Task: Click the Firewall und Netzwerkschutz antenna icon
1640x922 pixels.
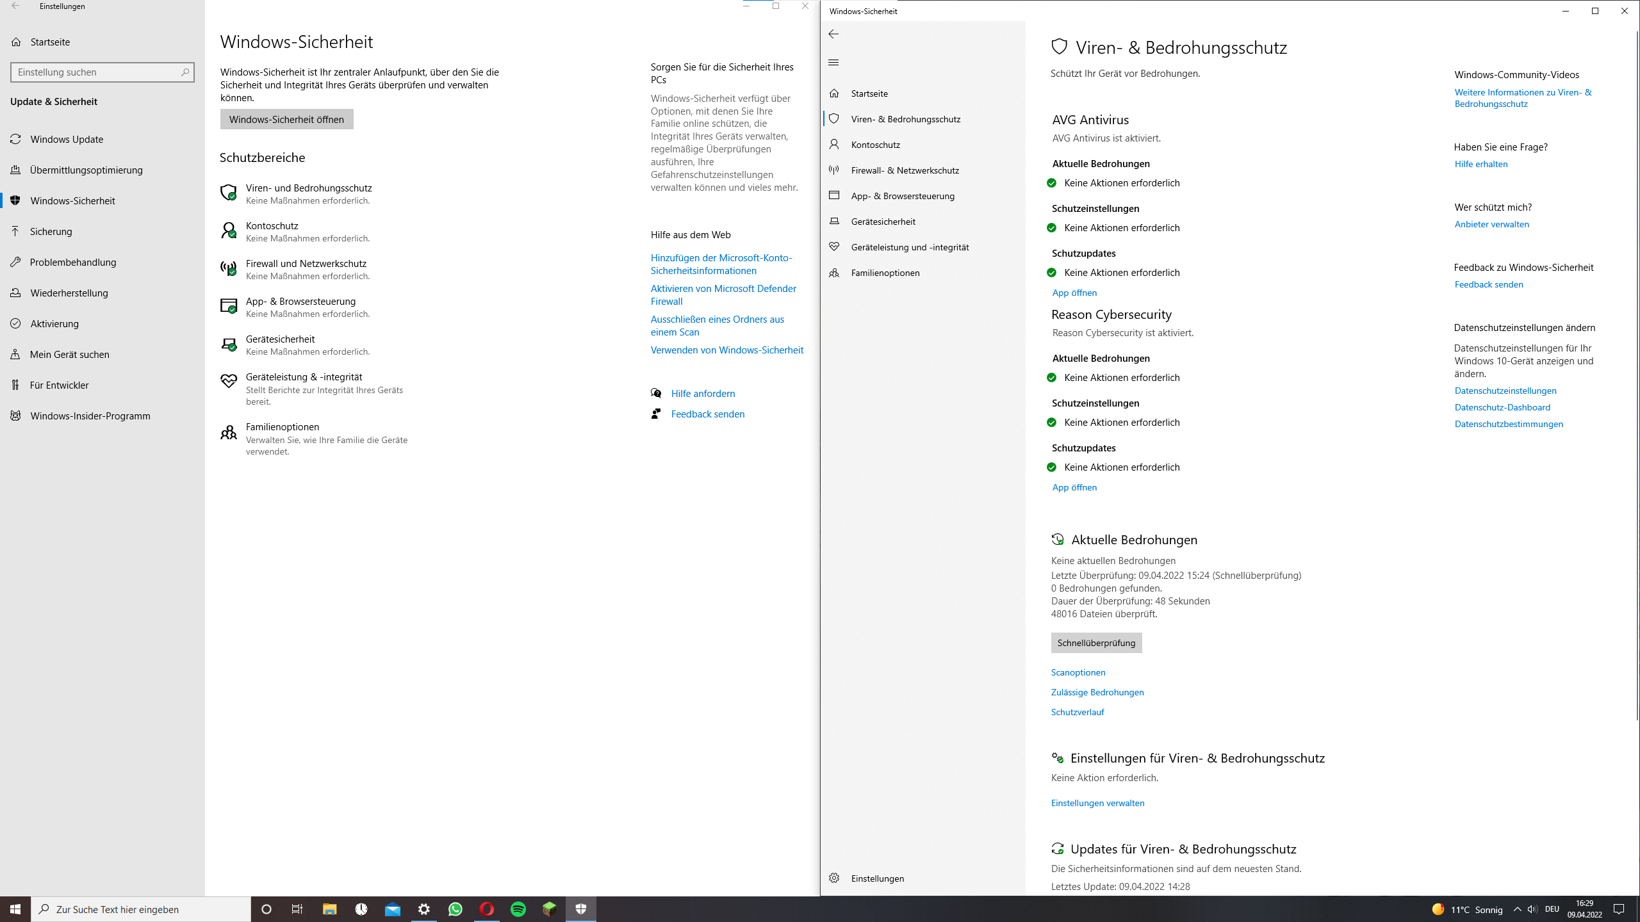Action: coord(228,269)
